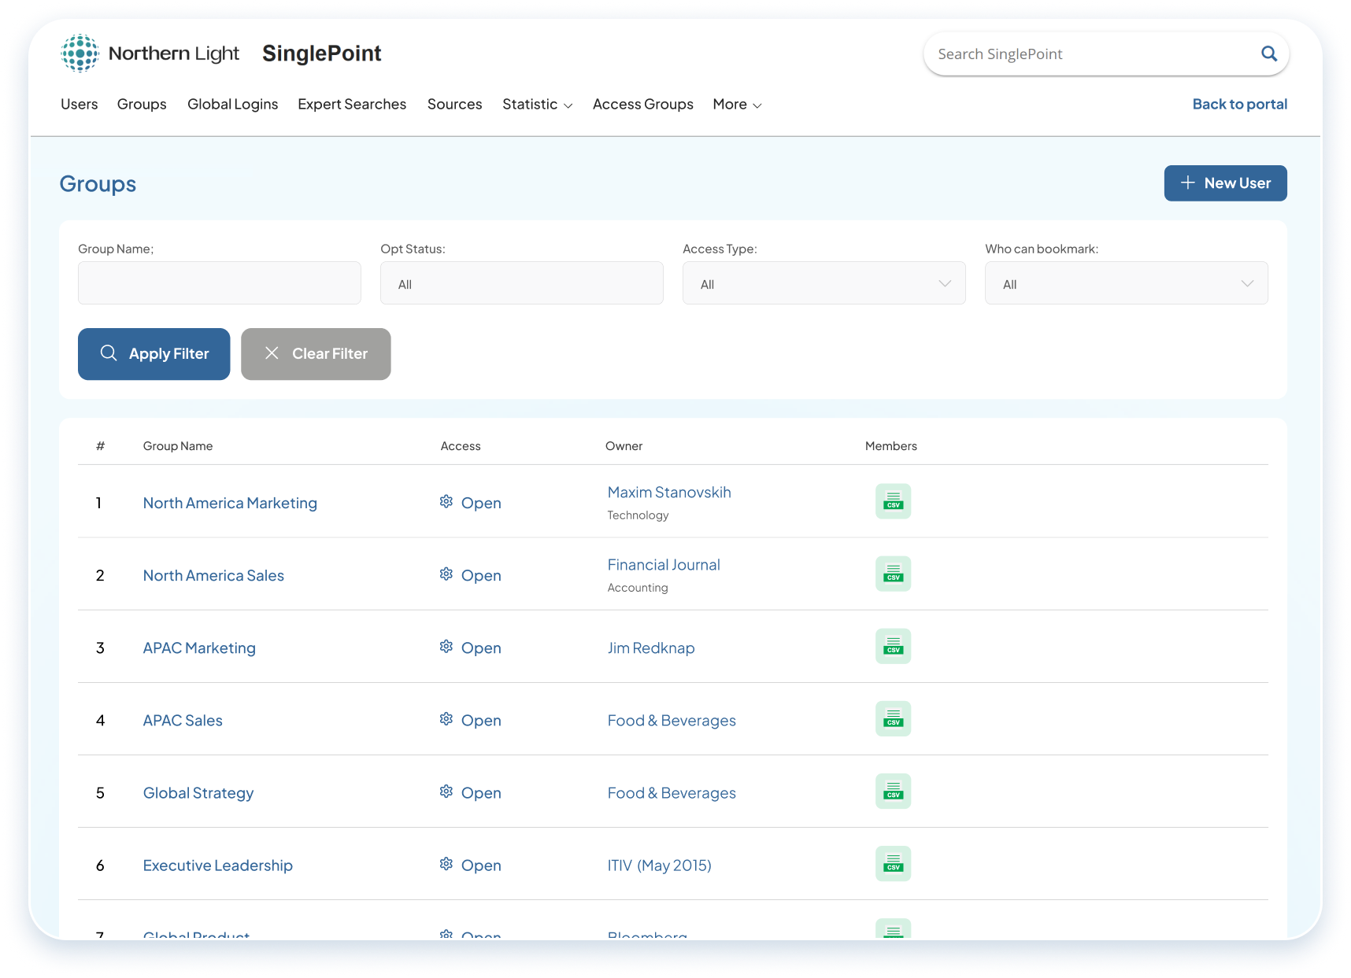Expand the More menu
This screenshot has width=1351, height=978.
pos(737,104)
